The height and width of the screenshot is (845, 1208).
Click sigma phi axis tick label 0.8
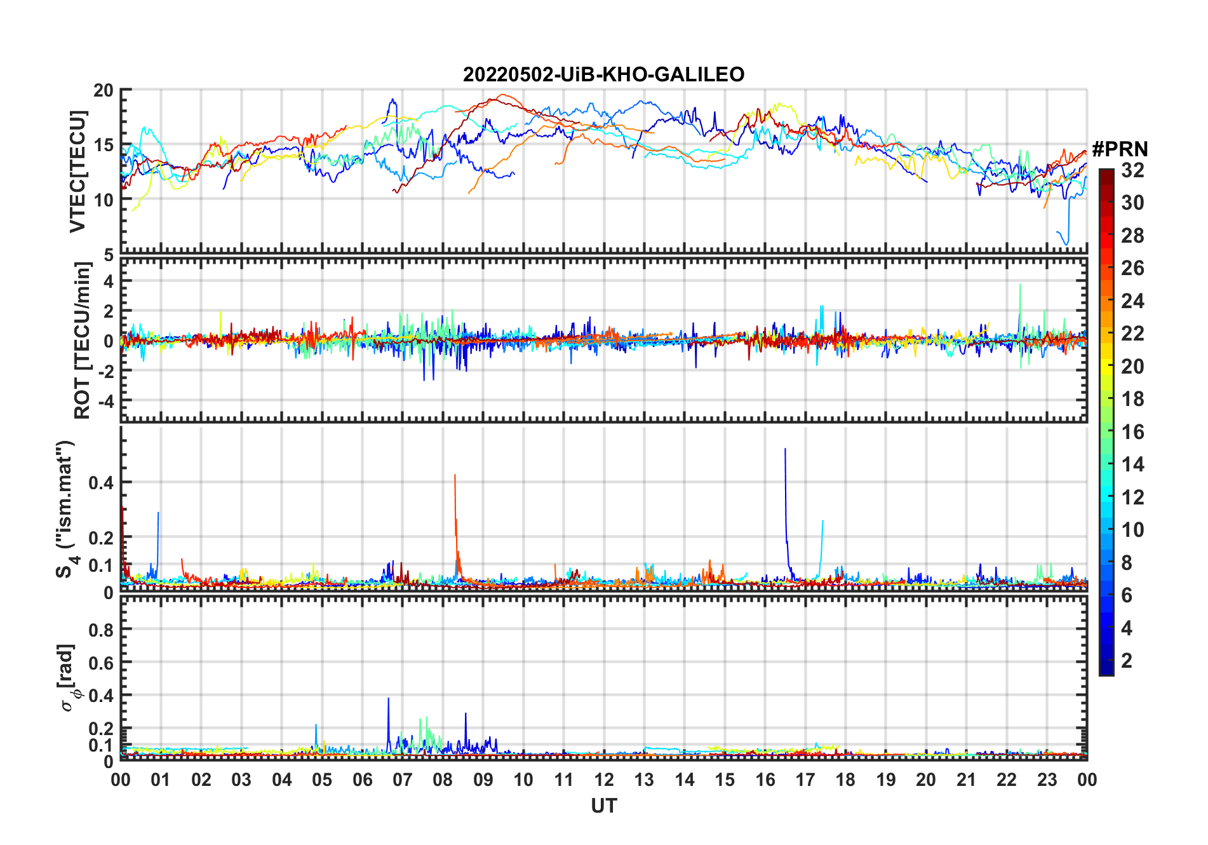[101, 630]
